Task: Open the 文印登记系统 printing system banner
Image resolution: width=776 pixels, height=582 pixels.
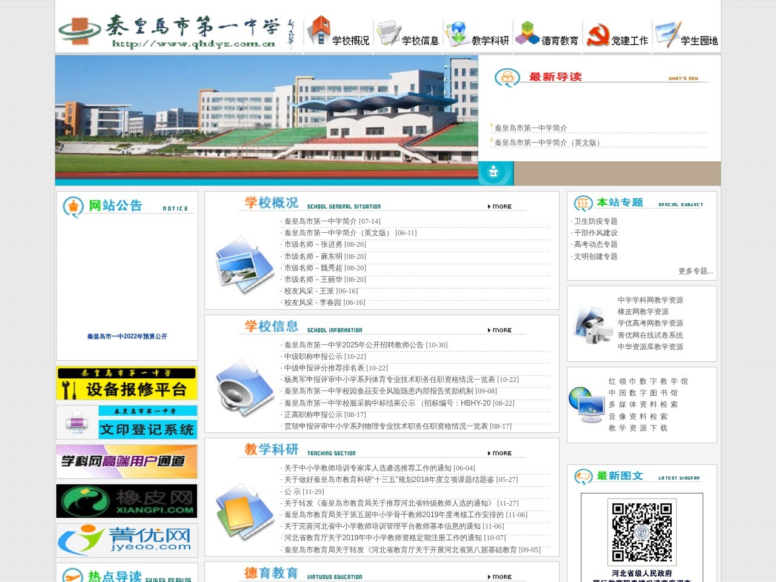Action: (x=126, y=423)
